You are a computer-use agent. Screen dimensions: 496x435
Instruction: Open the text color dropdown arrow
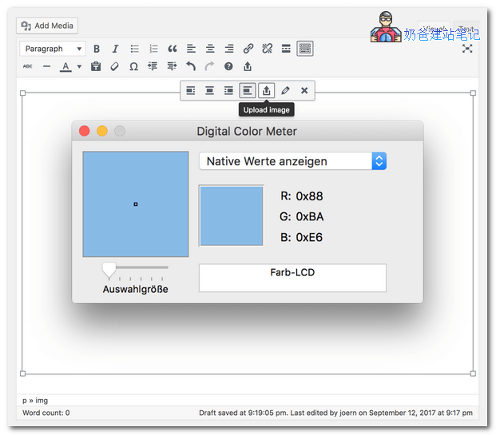pyautogui.click(x=79, y=67)
